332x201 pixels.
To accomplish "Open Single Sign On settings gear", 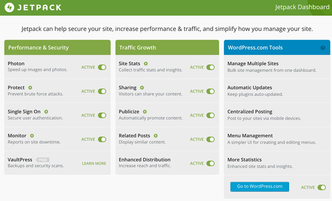I will tap(46, 111).
